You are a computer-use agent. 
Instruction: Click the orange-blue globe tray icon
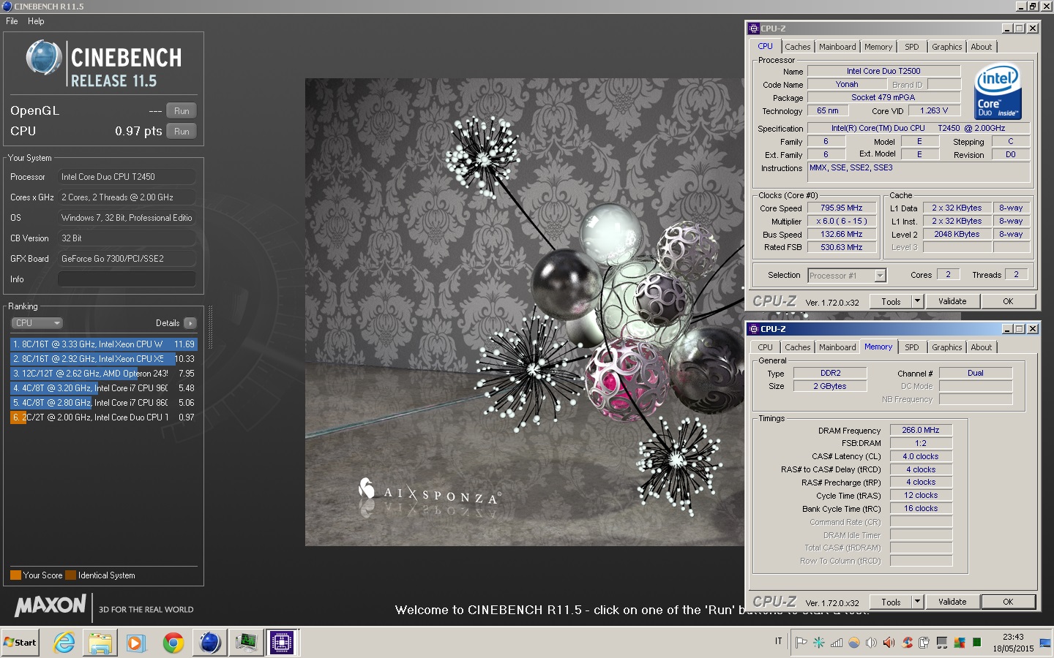pyautogui.click(x=854, y=643)
